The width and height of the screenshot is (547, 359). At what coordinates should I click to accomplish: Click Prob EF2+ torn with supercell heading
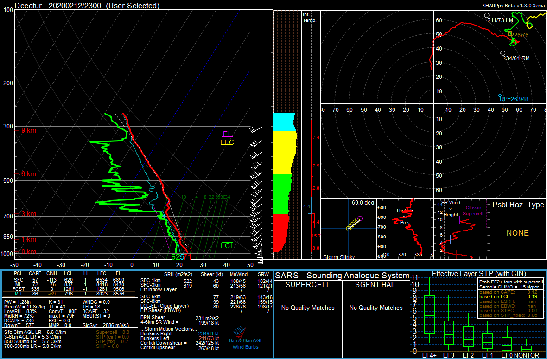pos(510,282)
